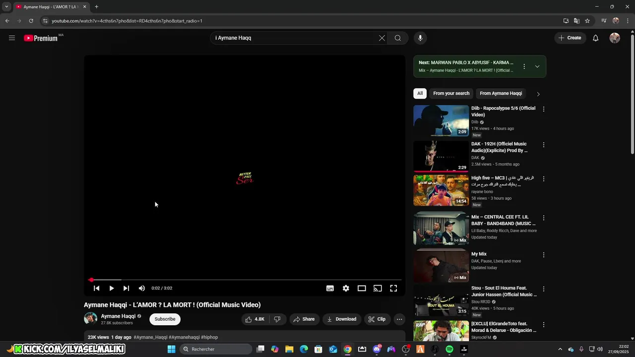635x357 pixels.
Task: Open options for ElGrandeToto video
Action: coord(544,325)
